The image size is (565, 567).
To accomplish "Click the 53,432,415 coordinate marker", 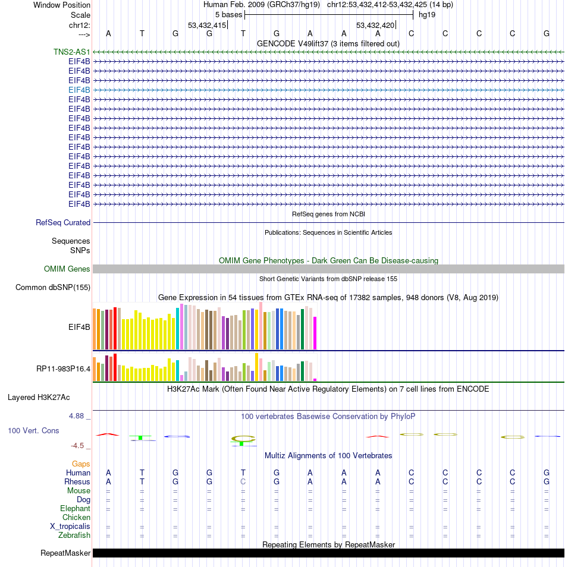I will [207, 26].
